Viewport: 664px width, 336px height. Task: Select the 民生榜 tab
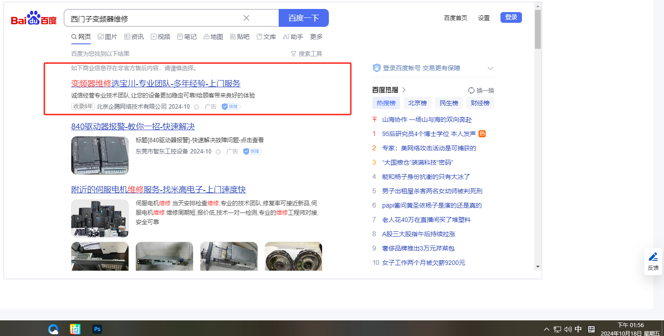[x=449, y=103]
